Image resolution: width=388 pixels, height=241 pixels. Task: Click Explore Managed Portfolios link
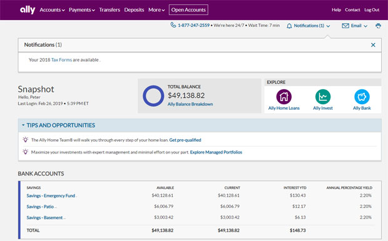[x=216, y=152]
